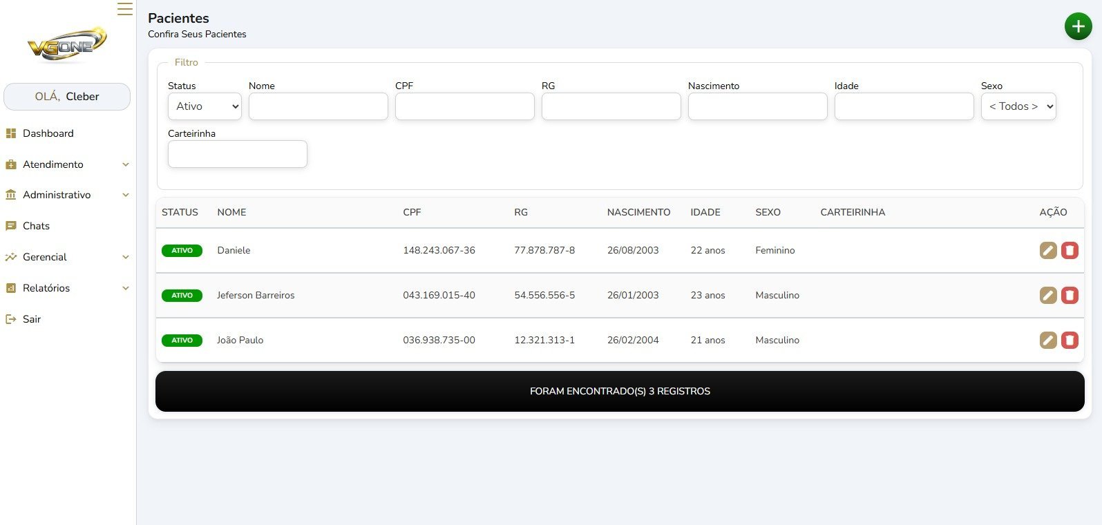1102x525 pixels.
Task: Go to Dashboard in the sidebar
Action: pyautogui.click(x=48, y=133)
